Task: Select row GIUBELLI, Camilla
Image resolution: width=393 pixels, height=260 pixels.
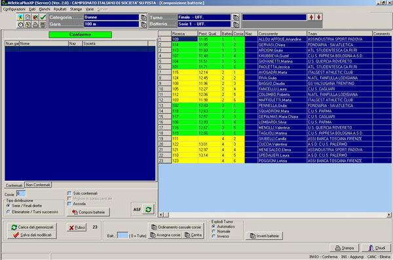Action: point(275,138)
